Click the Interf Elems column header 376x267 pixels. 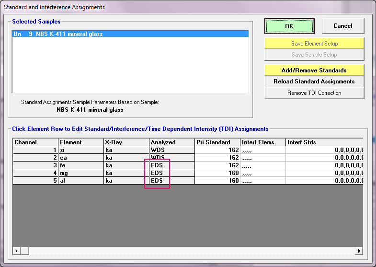pos(263,142)
